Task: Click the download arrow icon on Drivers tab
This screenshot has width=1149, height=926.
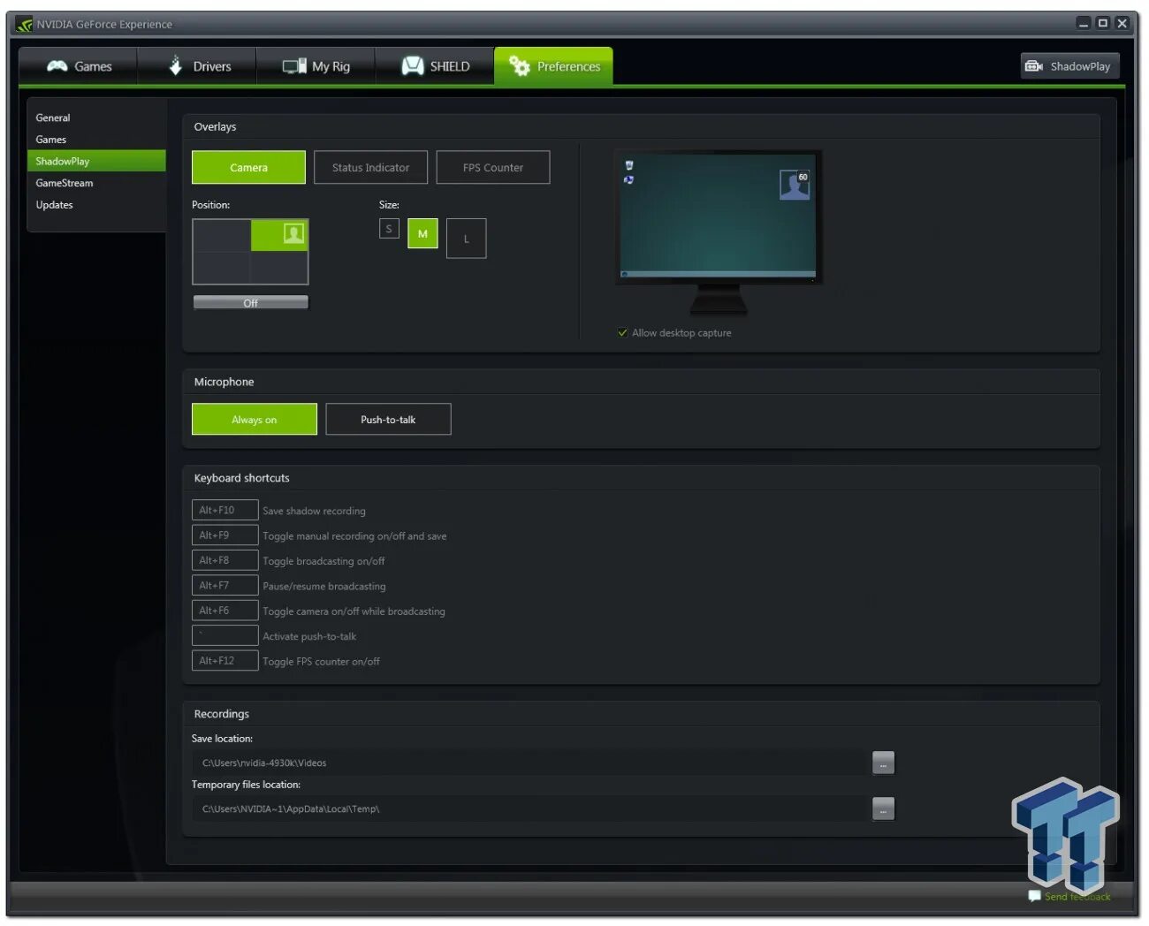Action: pos(175,65)
